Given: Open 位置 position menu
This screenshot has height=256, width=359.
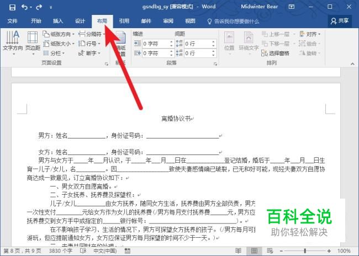Looking at the screenshot, I should click(229, 44).
